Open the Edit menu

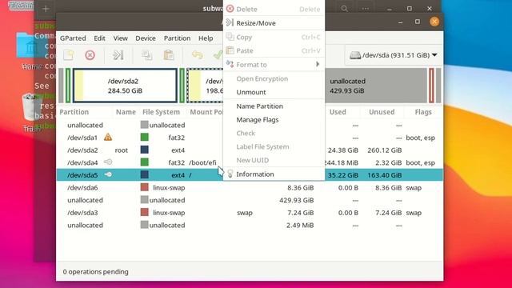[x=99, y=38]
